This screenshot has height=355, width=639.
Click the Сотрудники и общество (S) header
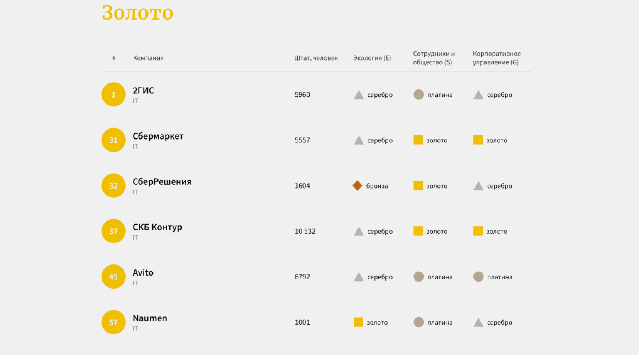(434, 58)
